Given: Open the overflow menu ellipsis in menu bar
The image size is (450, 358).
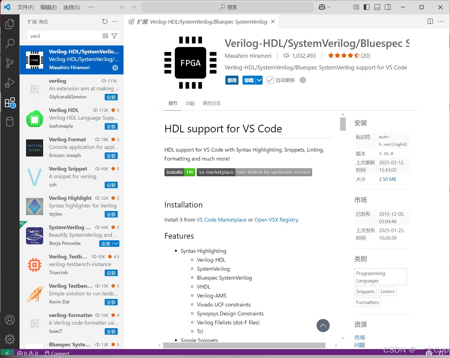Looking at the screenshot, I should pos(91,7).
